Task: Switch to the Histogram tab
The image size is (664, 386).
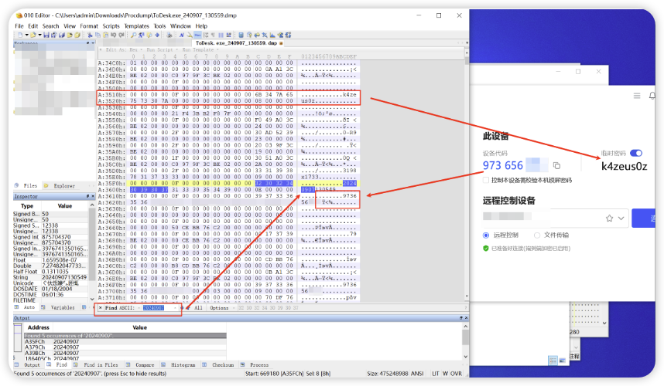Action: 183,364
